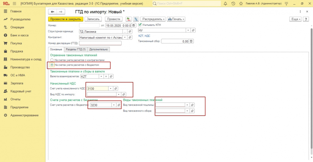This screenshot has height=162, width=313.
Task: Open selected Структурная единица record
Action: point(130,31)
